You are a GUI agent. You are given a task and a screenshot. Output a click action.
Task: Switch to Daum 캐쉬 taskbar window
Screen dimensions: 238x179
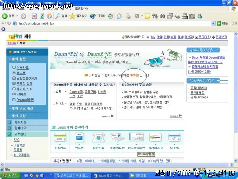point(109,176)
